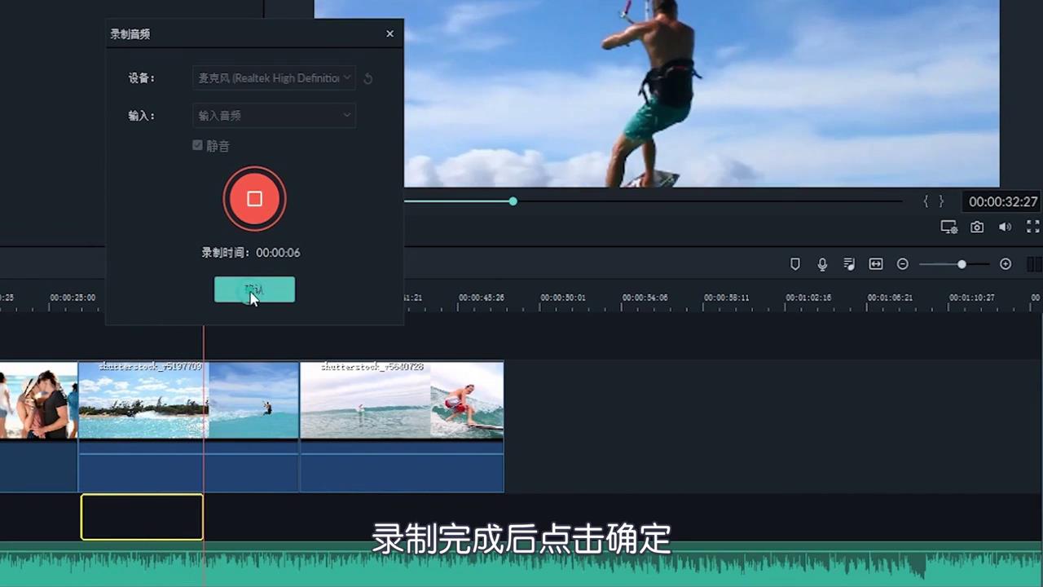Open the audio mixer icon

(849, 263)
